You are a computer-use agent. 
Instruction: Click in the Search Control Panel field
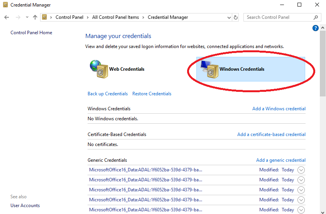[x=278, y=17]
